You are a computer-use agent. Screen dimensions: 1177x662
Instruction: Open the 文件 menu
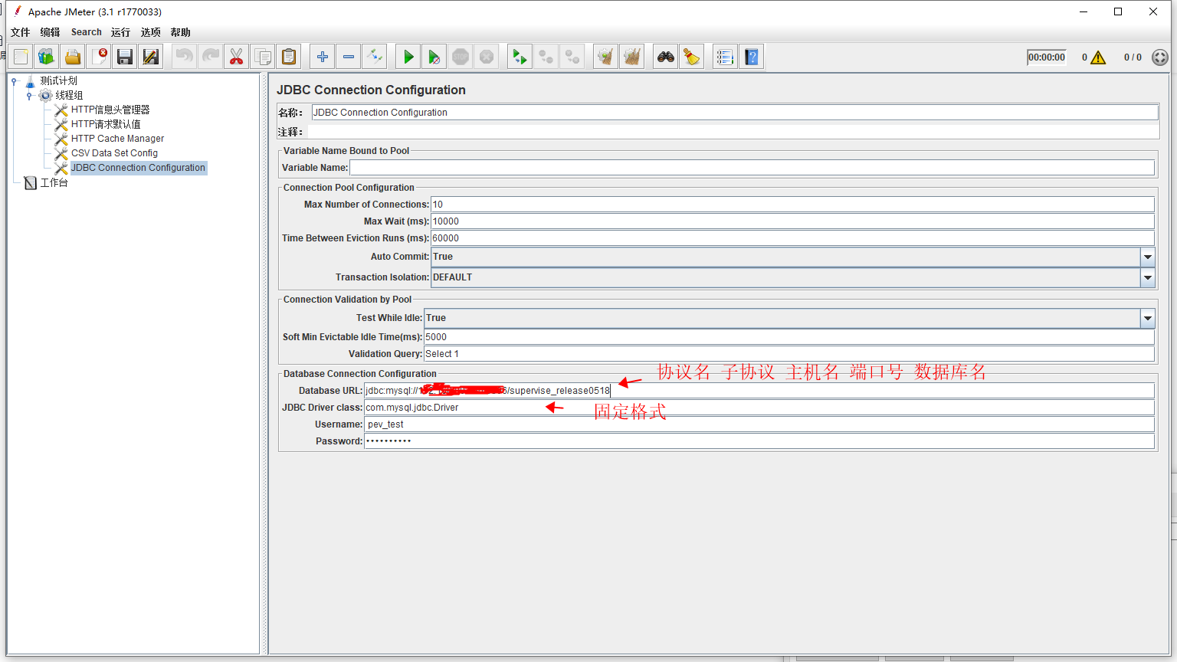[x=21, y=32]
